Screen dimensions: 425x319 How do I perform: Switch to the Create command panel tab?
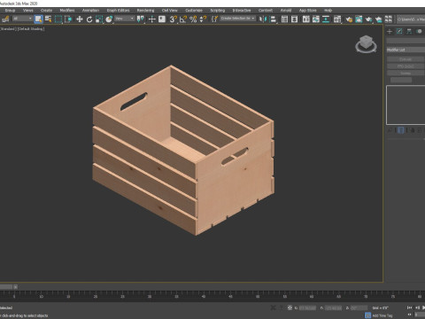click(x=390, y=31)
